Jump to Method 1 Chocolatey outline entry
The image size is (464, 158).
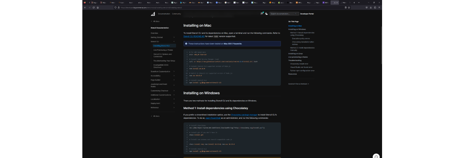coord(302,34)
